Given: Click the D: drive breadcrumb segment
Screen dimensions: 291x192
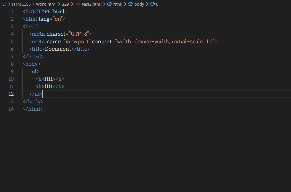Looking at the screenshot, I should pyautogui.click(x=4, y=4).
